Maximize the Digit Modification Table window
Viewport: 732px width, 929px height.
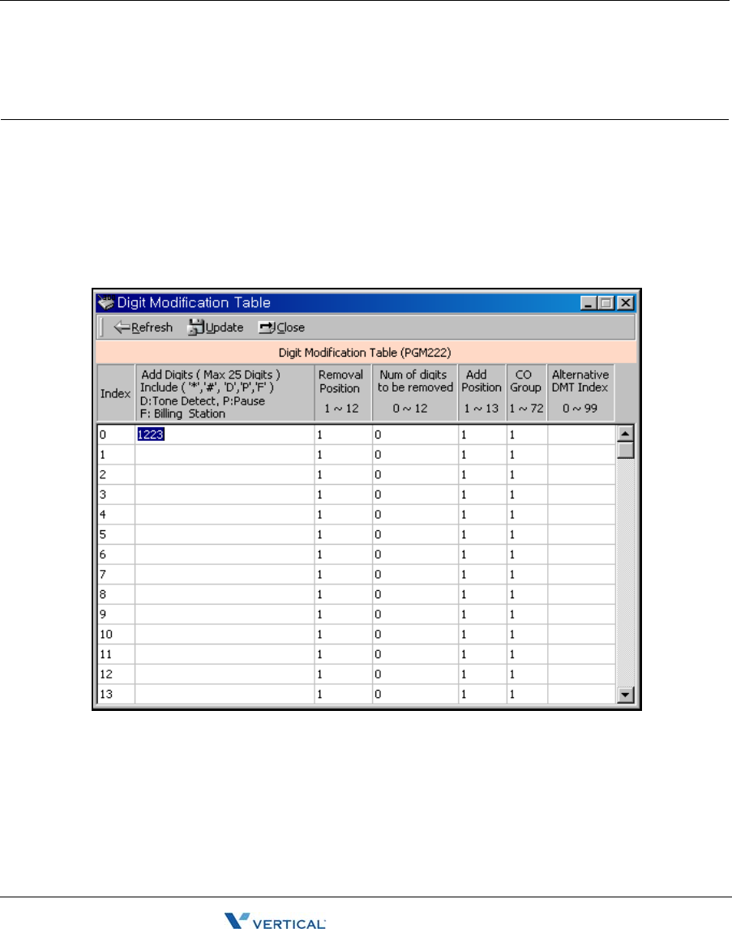[x=606, y=303]
